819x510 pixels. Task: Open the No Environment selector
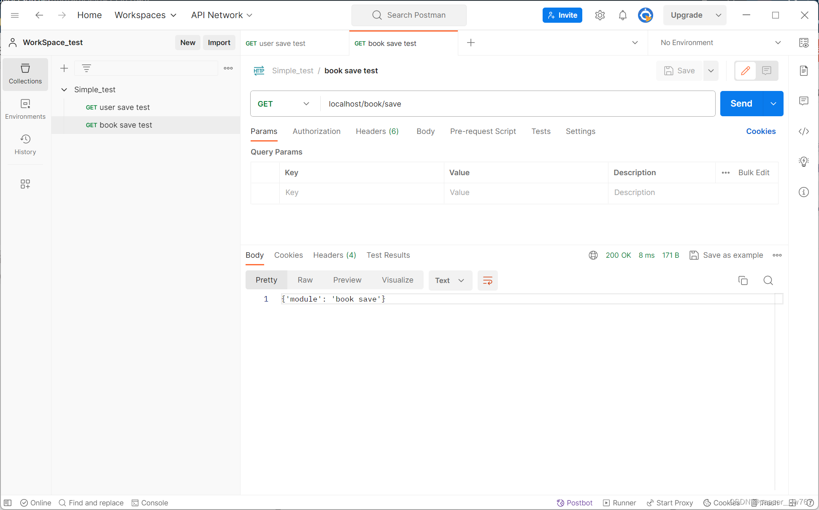pyautogui.click(x=721, y=43)
